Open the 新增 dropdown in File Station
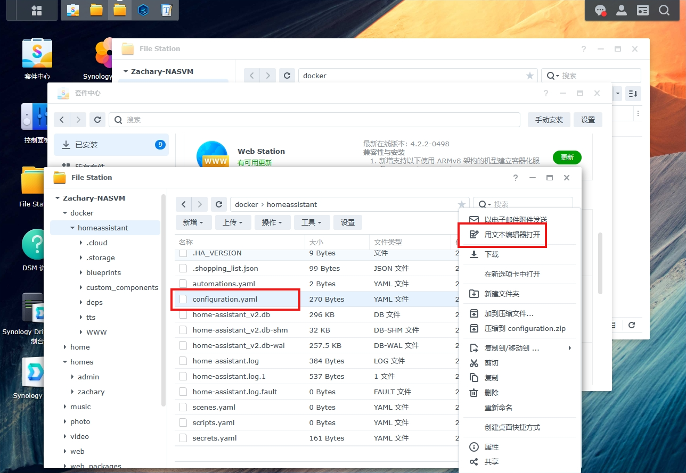Screen dimensions: 686x473 pyautogui.click(x=193, y=222)
